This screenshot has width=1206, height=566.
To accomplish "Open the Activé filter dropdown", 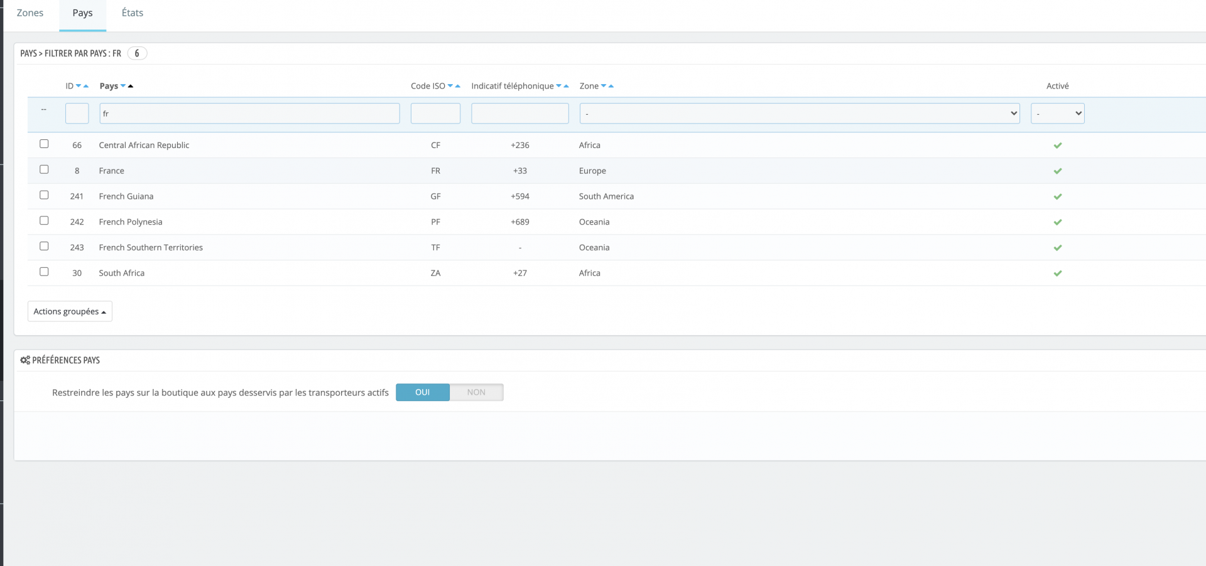I will [1058, 114].
